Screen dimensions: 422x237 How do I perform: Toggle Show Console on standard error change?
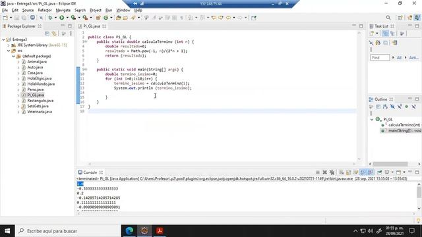pyautogui.click(x=371, y=172)
